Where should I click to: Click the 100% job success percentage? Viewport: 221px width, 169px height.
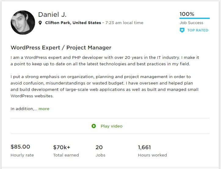(187, 14)
